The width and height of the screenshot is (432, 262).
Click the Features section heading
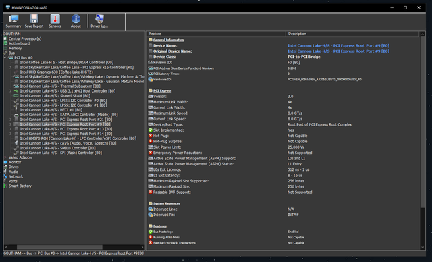160,226
